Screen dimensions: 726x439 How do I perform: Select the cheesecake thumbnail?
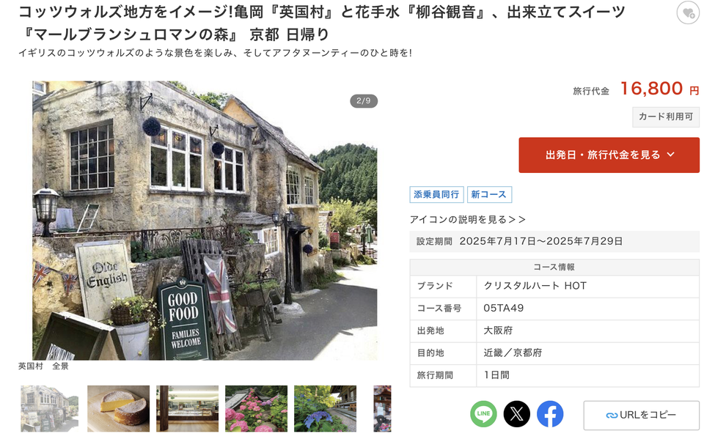(119, 408)
